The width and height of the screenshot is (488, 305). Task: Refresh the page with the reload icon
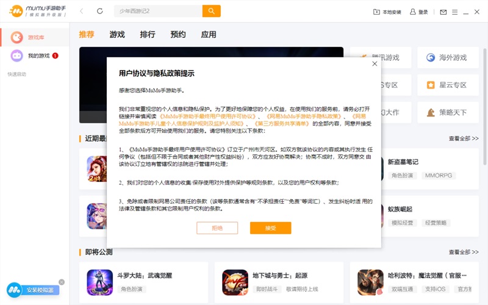(x=99, y=11)
